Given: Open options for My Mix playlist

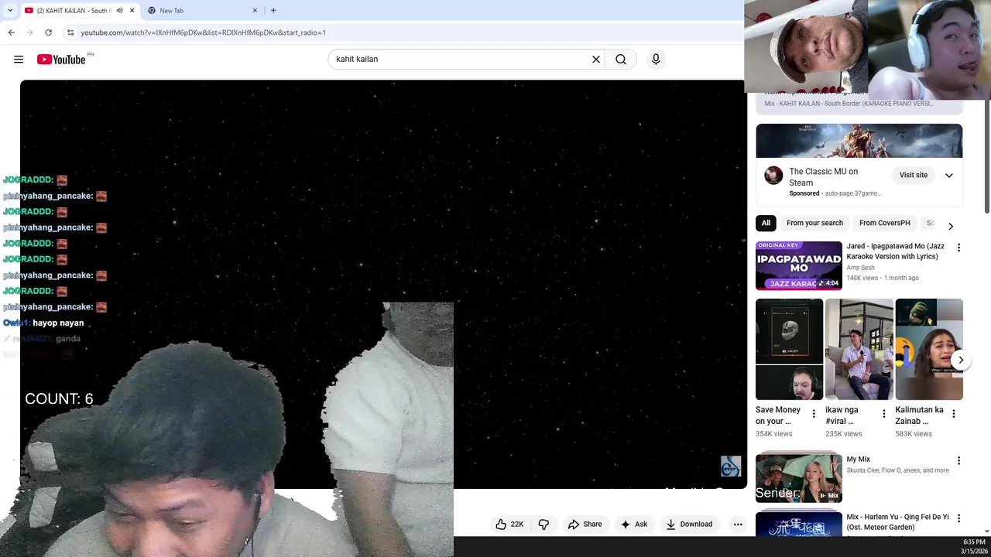Looking at the screenshot, I should (x=958, y=461).
